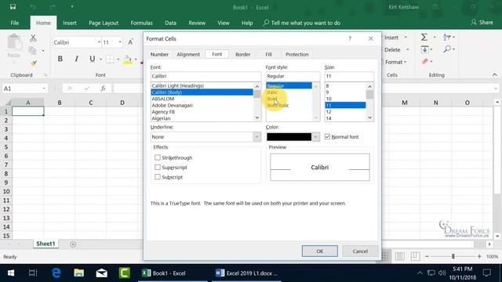Uncheck the Normal font checkbox

coord(327,136)
